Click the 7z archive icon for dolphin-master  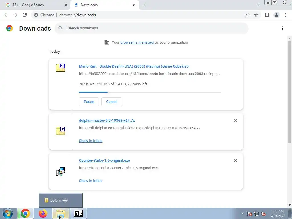(60, 131)
